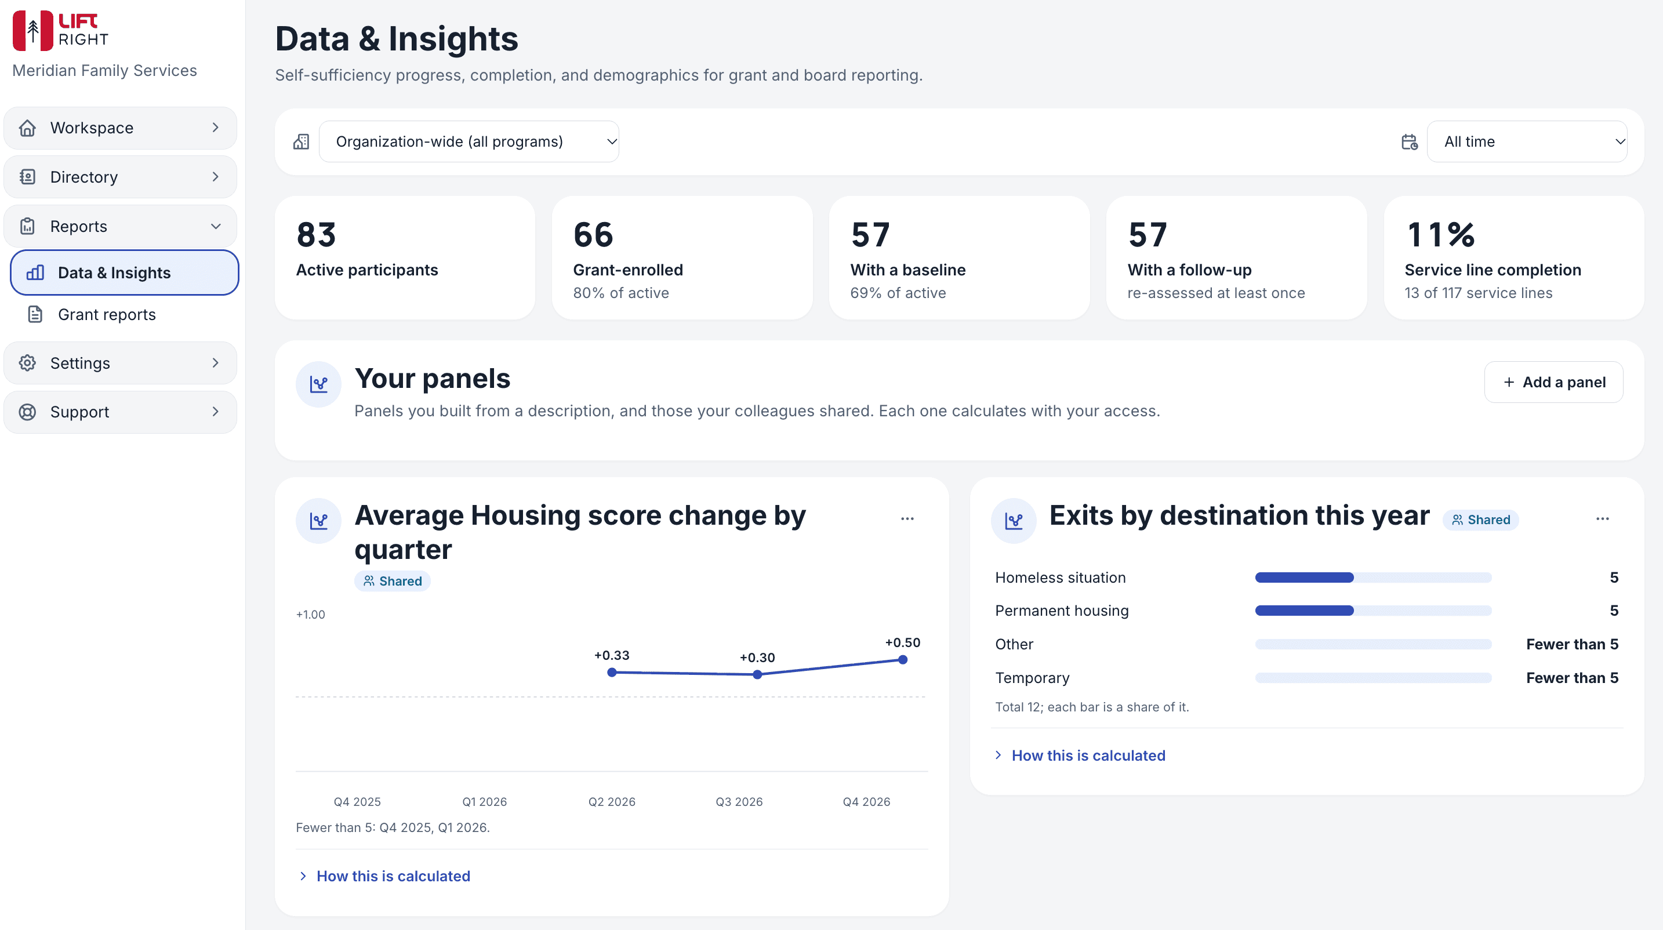
Task: Open the Data & Insights menu item
Action: coord(125,273)
